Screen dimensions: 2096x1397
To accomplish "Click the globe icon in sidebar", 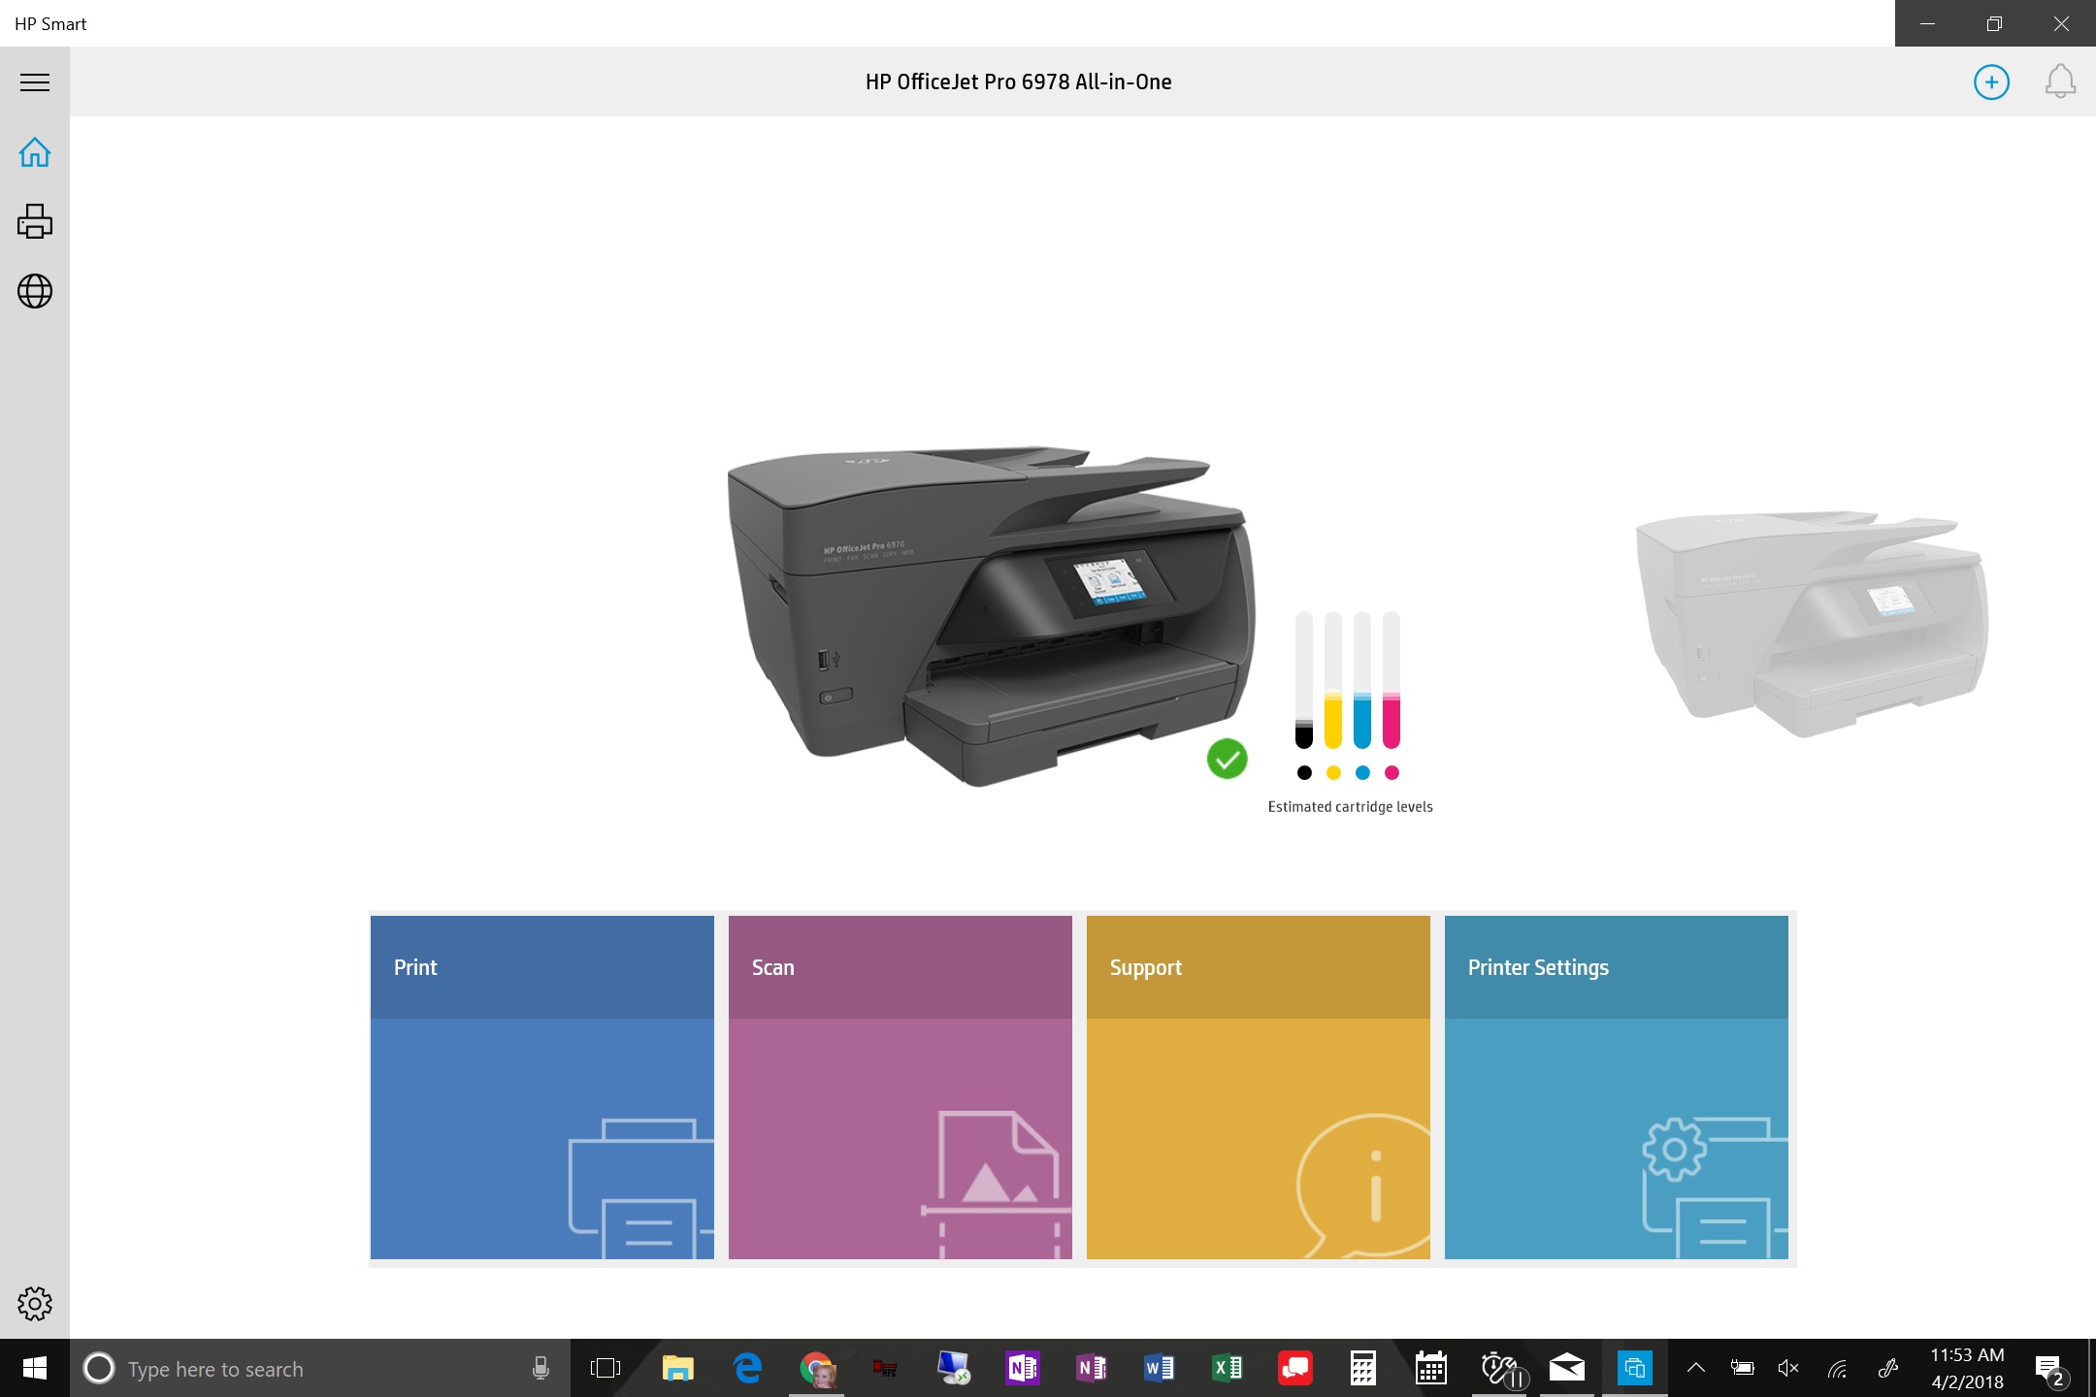I will [x=35, y=291].
